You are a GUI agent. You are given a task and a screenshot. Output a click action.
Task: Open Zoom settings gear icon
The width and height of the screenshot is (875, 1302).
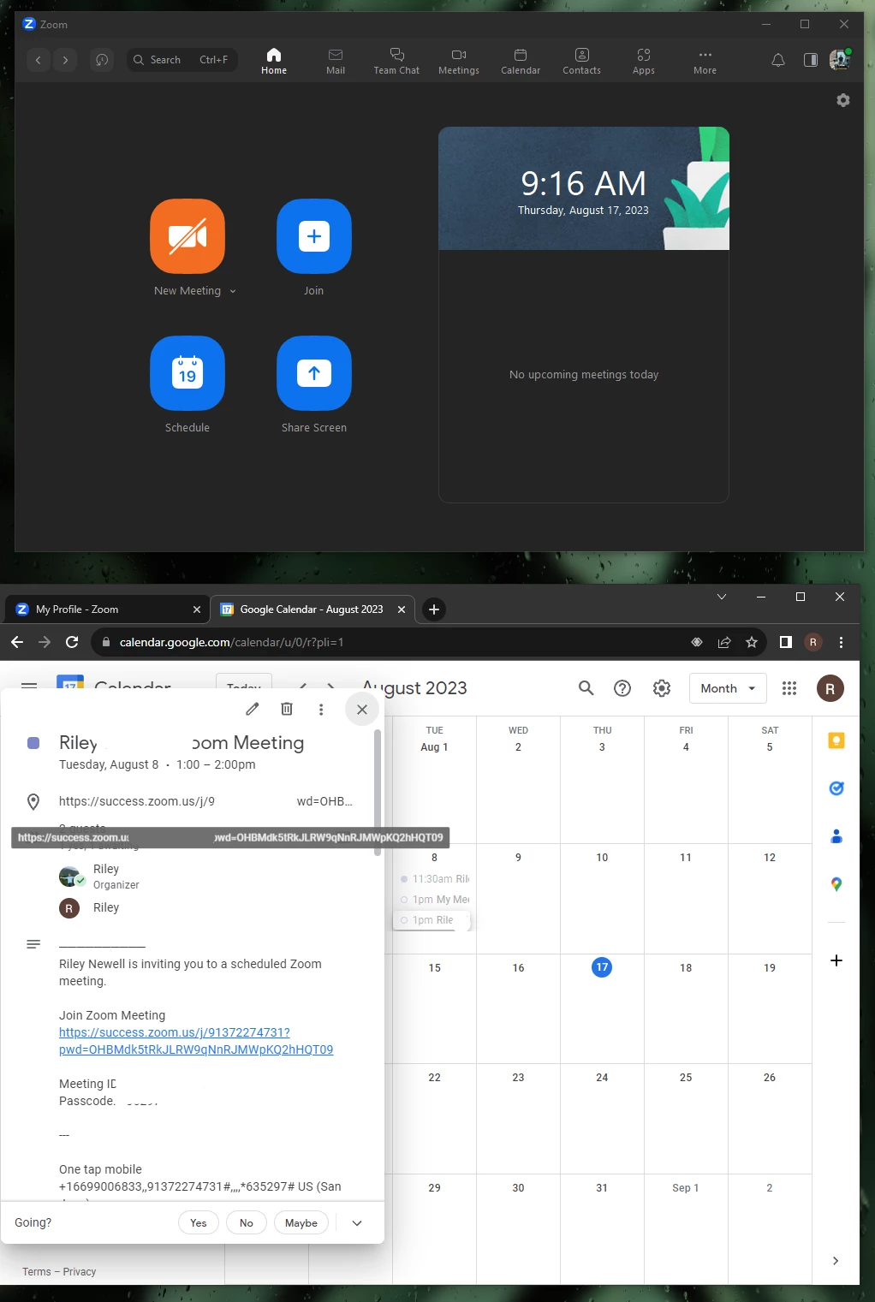click(843, 100)
